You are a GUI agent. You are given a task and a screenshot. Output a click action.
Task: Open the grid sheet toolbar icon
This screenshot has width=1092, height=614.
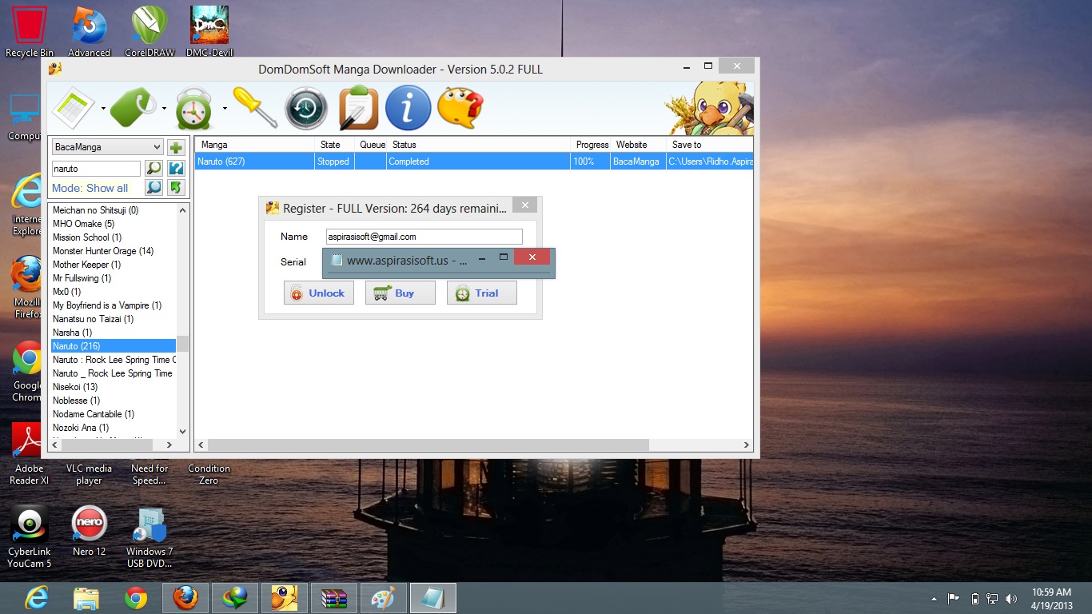coord(74,108)
